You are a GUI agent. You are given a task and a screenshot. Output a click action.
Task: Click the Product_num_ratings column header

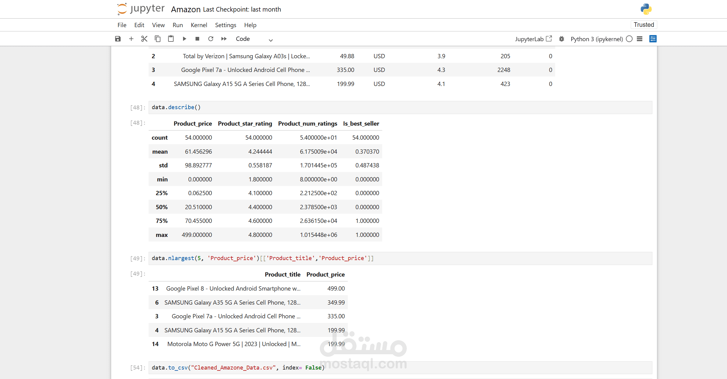(x=308, y=123)
